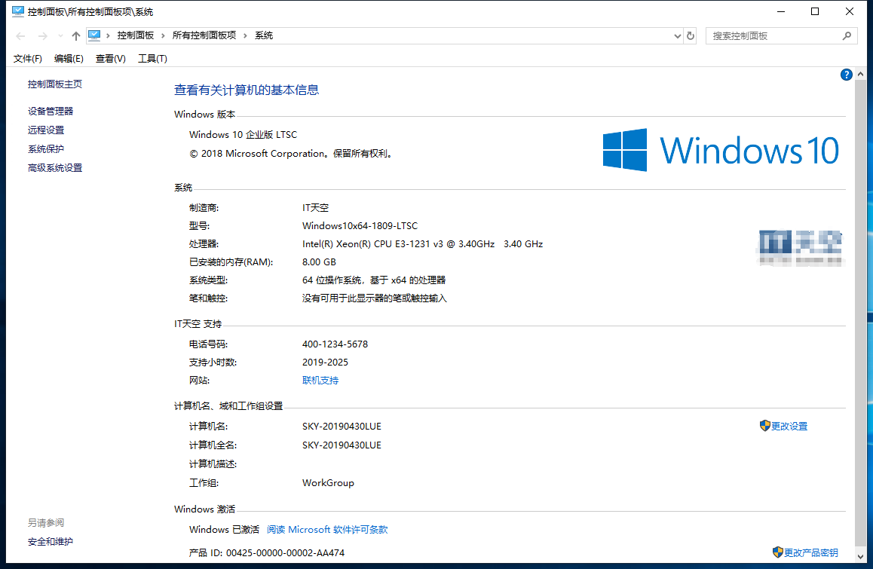This screenshot has height=569, width=873.
Task: Click the Back navigation arrow
Action: pyautogui.click(x=21, y=36)
